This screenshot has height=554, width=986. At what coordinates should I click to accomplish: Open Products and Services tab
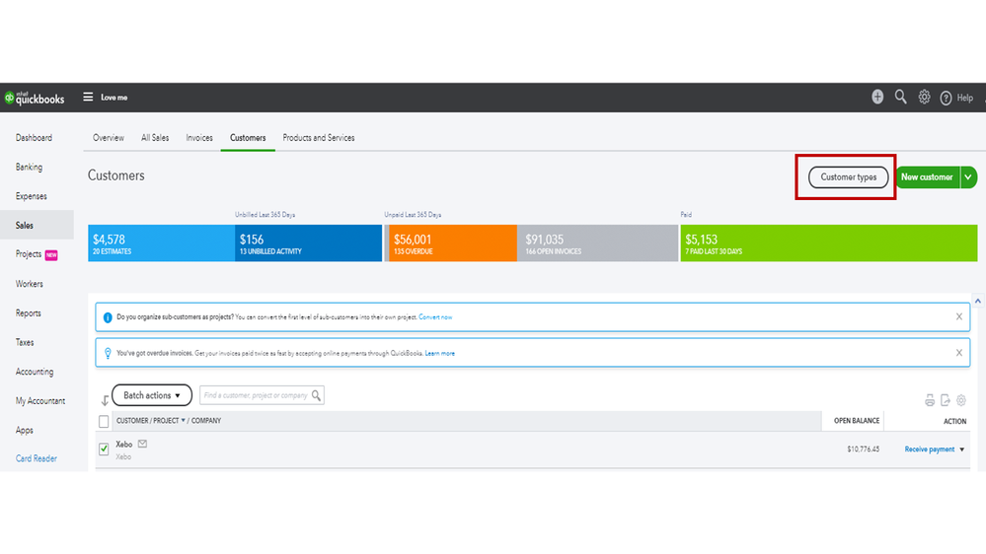318,138
